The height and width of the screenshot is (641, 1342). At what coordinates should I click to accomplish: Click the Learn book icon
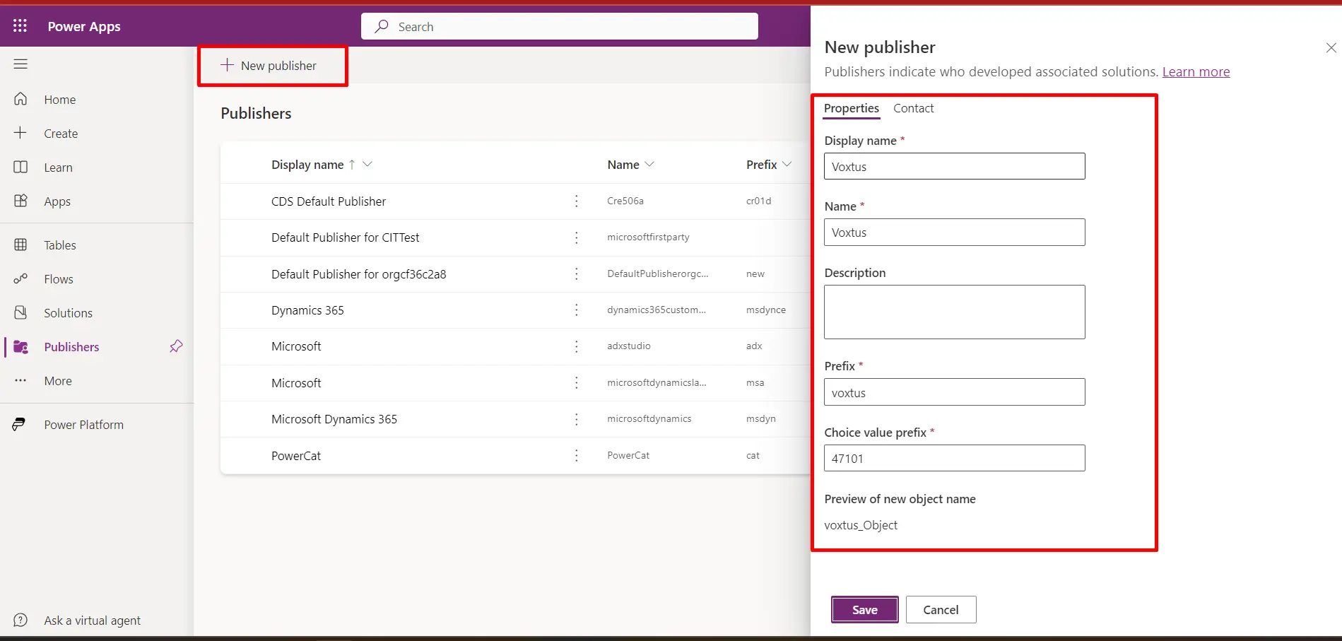(x=20, y=167)
